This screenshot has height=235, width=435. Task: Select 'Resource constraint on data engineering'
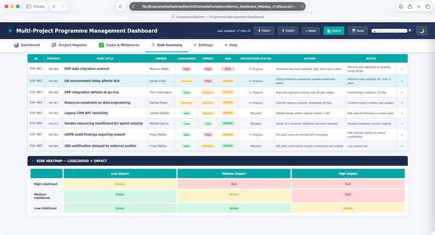pos(97,102)
